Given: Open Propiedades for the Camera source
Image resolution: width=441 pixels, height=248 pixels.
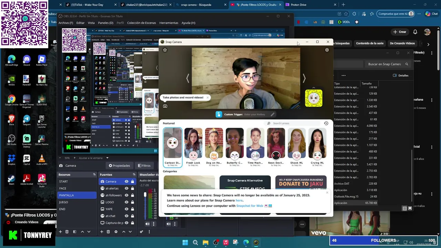Looking at the screenshot, I should point(119,166).
